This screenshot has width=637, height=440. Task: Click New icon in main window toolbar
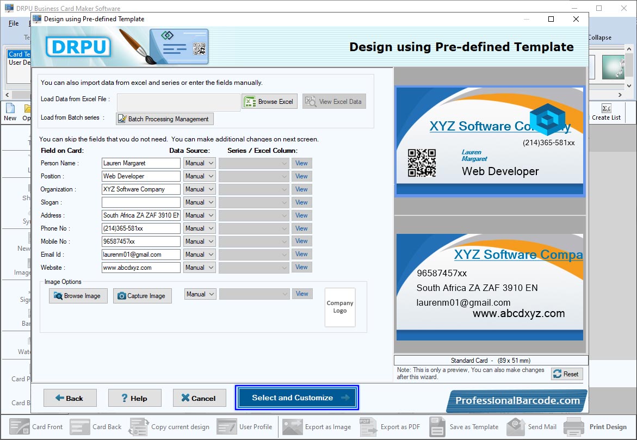(x=10, y=112)
